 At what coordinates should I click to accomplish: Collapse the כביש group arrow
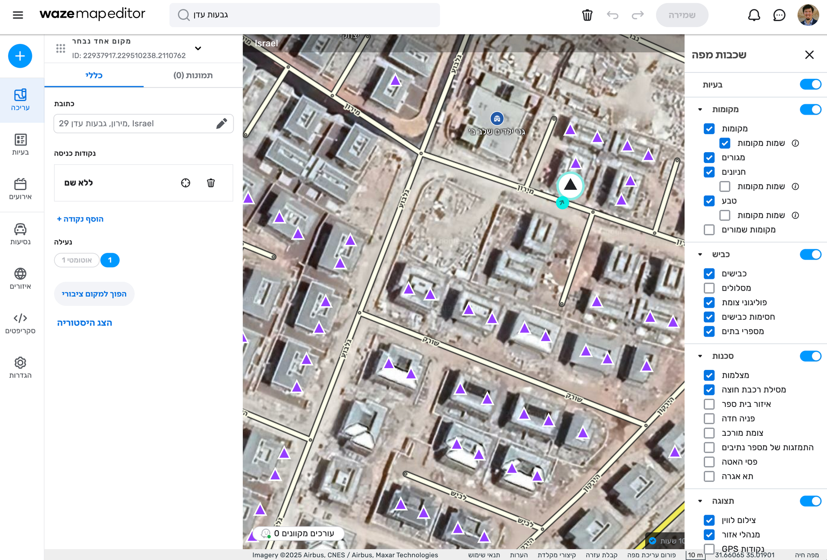[x=700, y=254]
